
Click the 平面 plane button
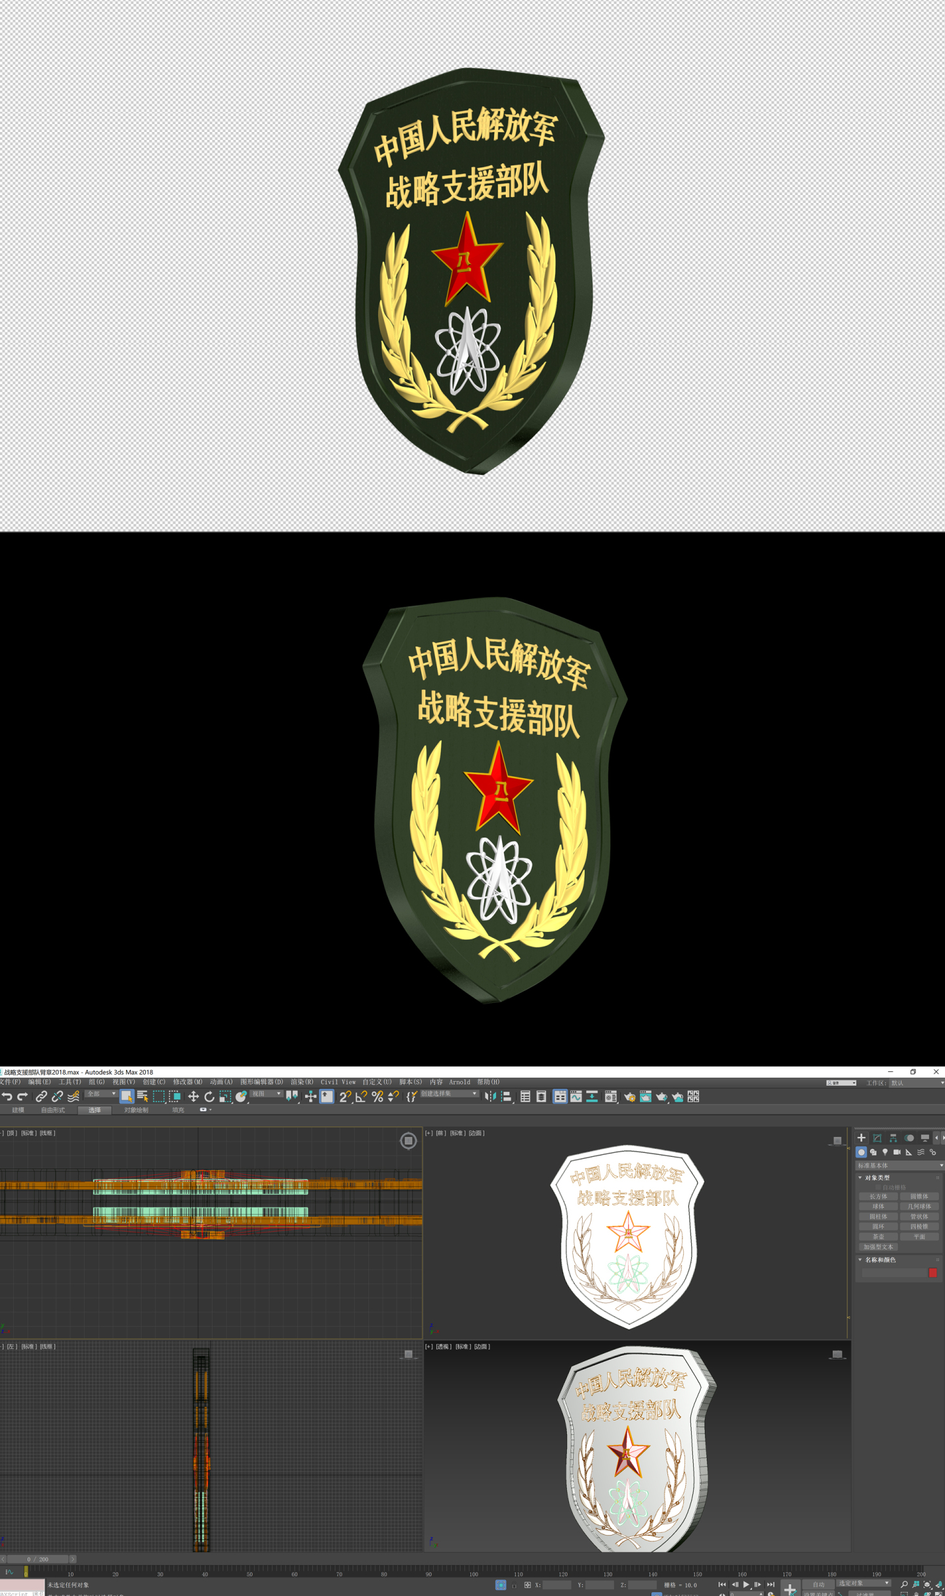[919, 1237]
